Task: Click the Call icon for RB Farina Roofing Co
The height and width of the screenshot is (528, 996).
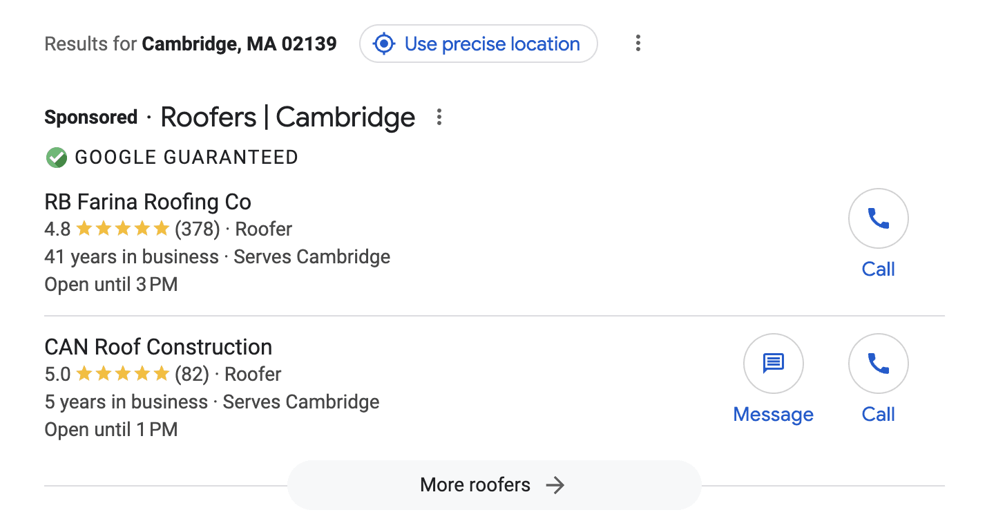Action: coord(878,218)
